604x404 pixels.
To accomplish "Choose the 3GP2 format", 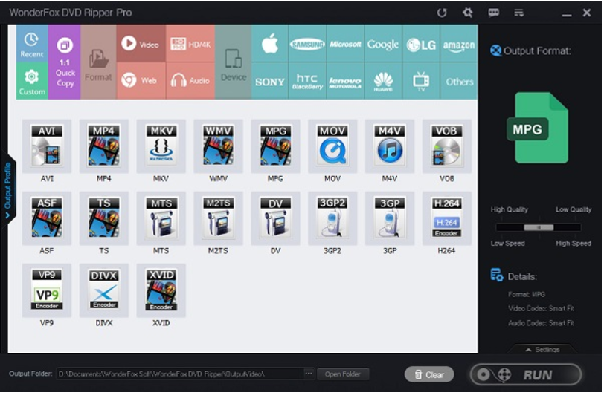I will pos(332,218).
